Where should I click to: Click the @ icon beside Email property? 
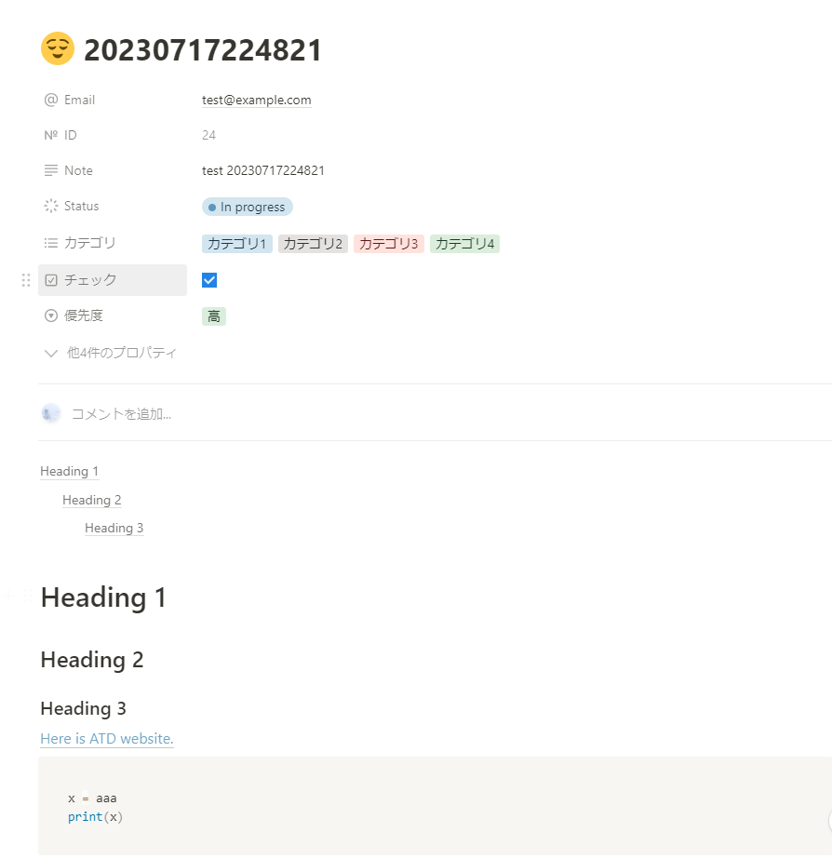point(49,100)
